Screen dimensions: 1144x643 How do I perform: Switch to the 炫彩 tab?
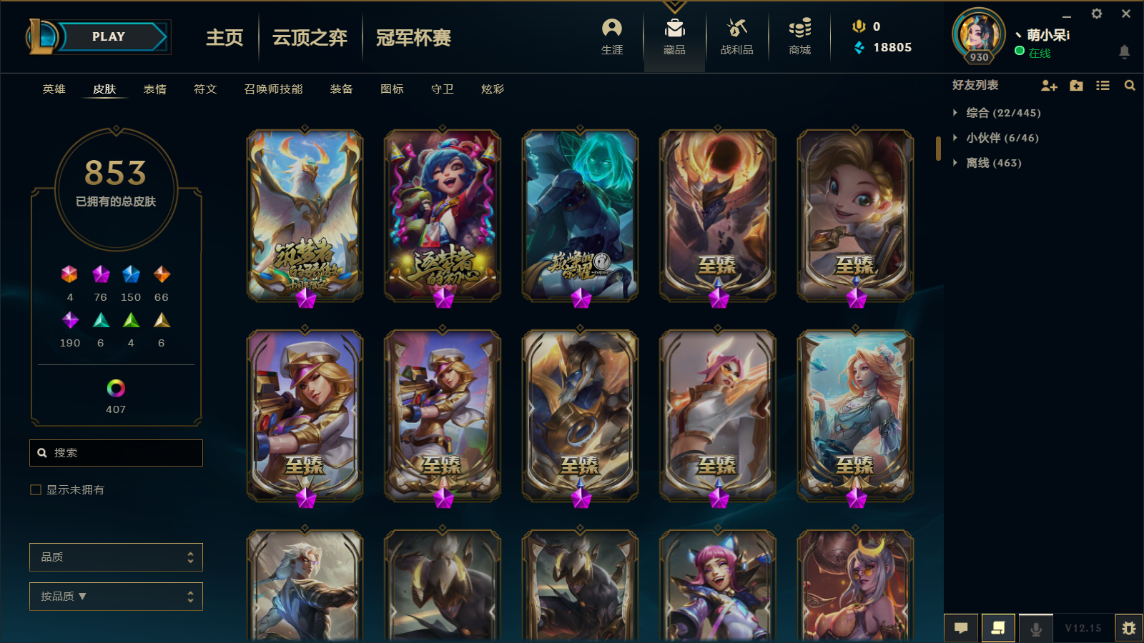(493, 89)
